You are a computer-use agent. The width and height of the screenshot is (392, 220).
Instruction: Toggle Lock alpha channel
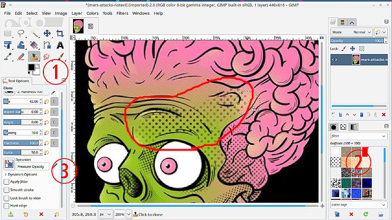point(362,49)
